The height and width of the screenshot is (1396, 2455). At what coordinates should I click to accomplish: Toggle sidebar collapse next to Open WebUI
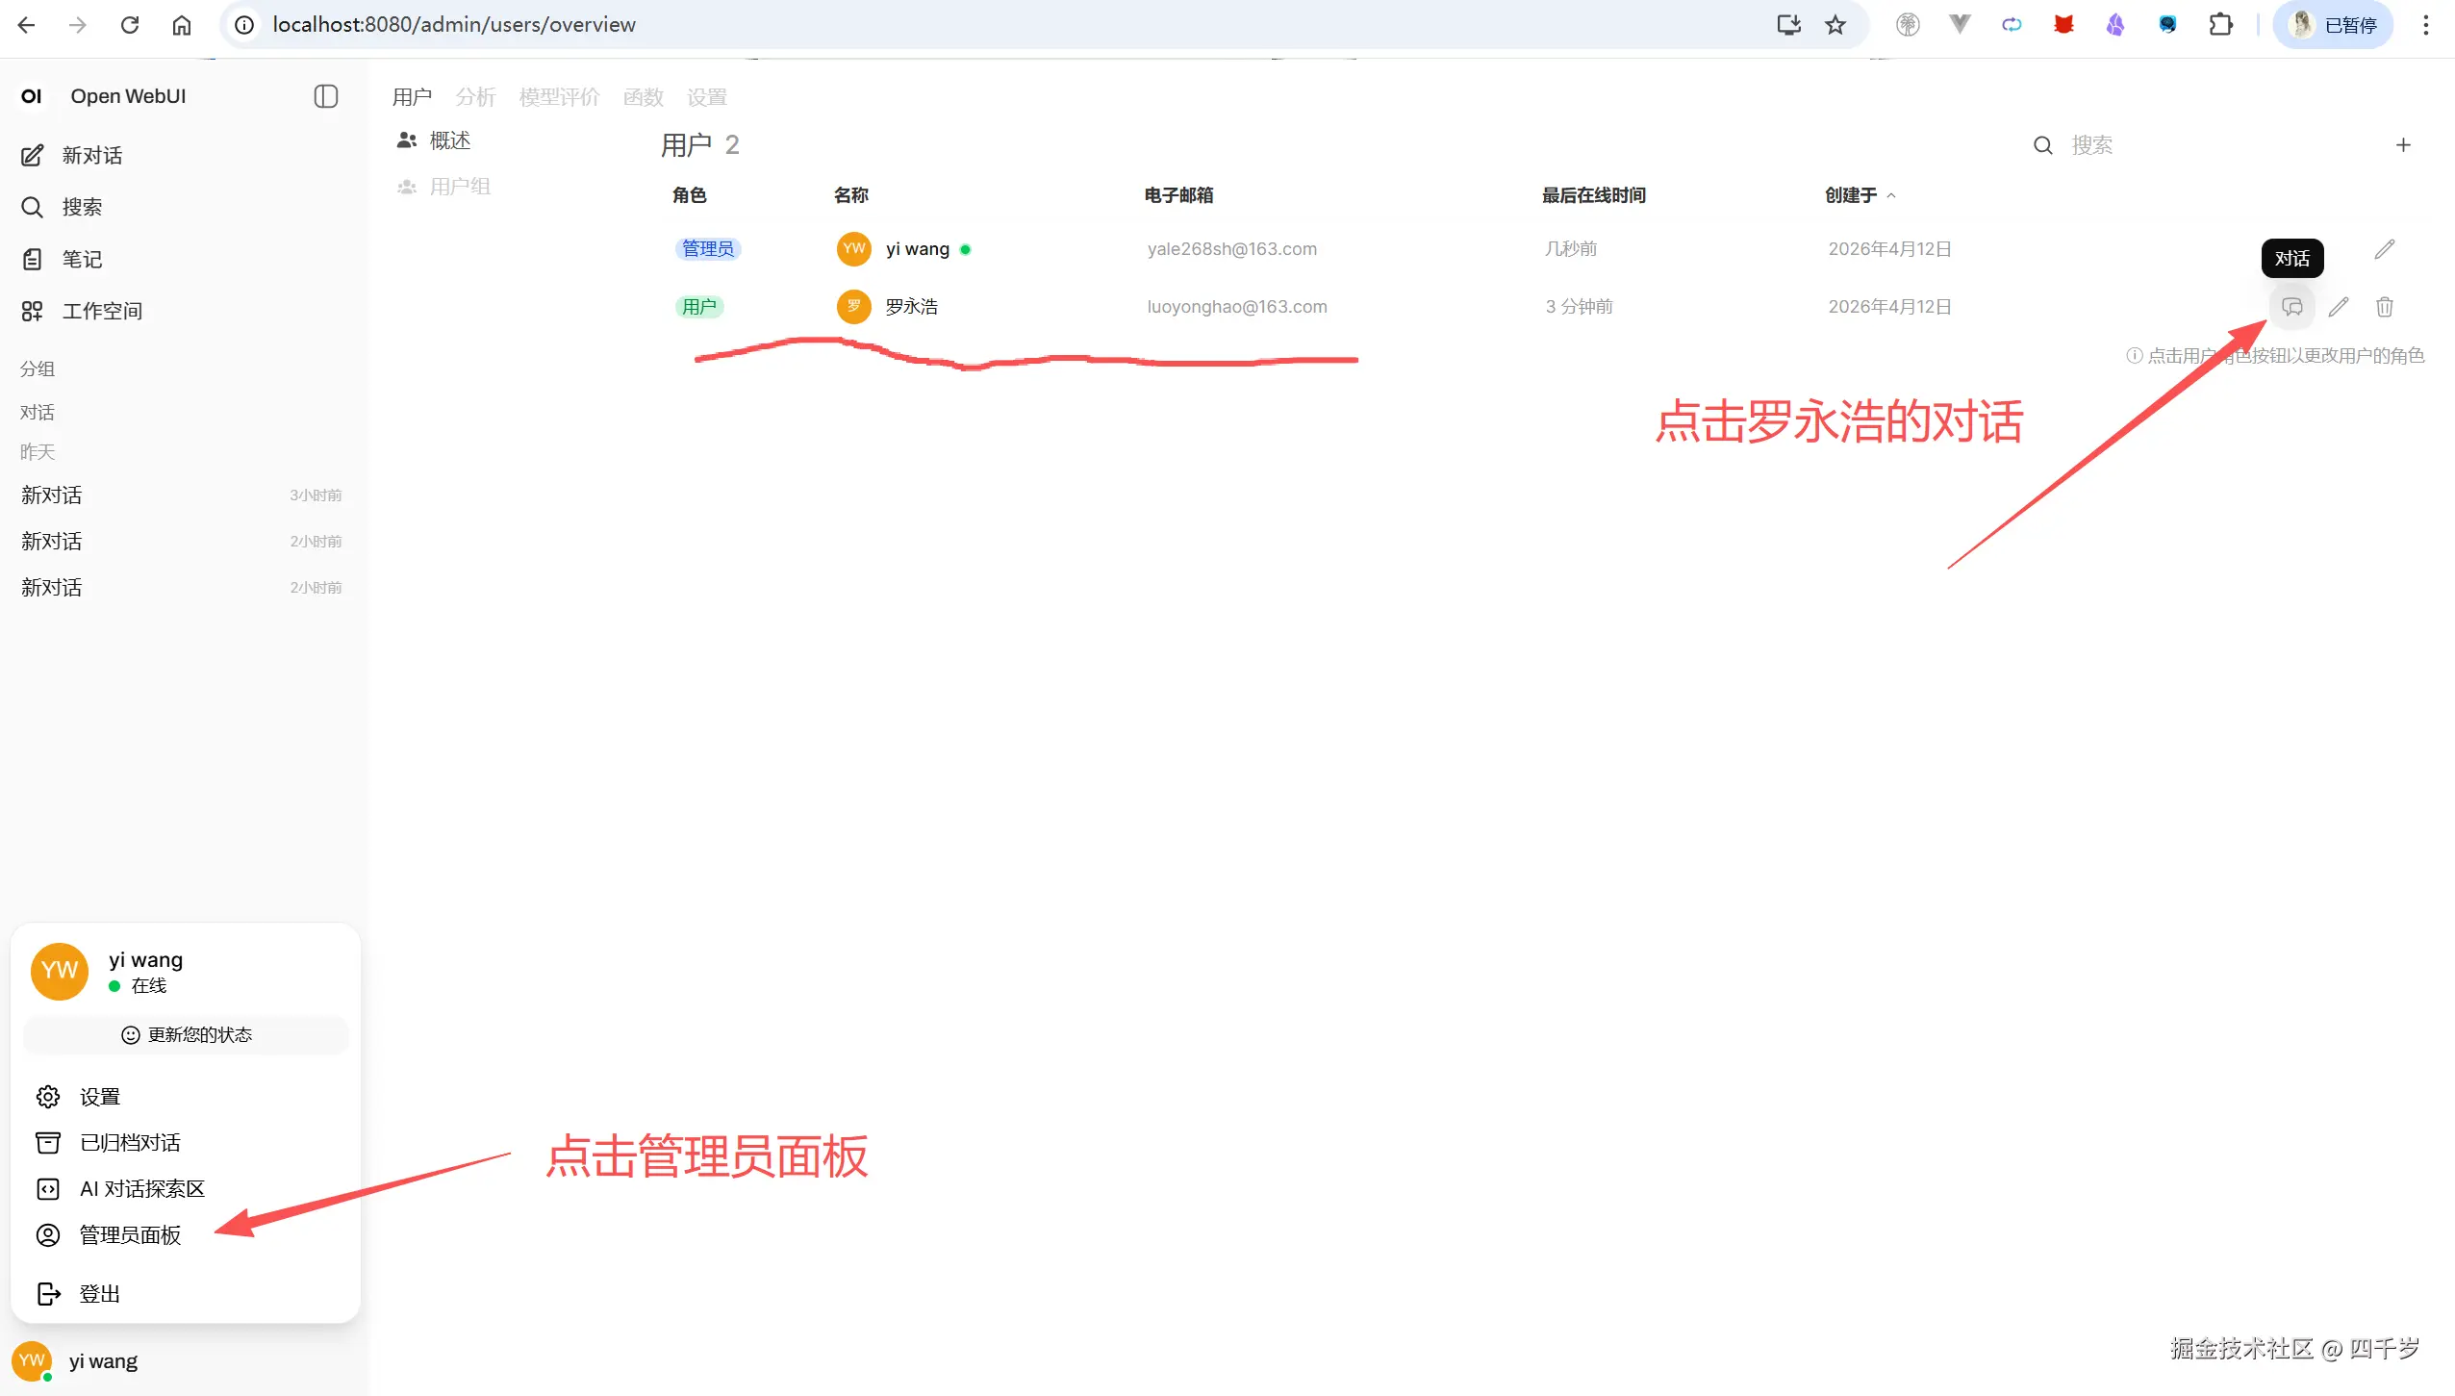(x=325, y=96)
